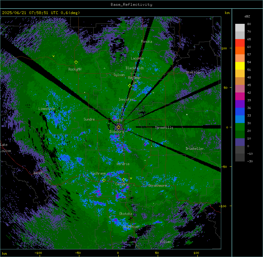Click the Base_Reflectivity title text
This screenshot has height=257, width=263.
pos(131,5)
